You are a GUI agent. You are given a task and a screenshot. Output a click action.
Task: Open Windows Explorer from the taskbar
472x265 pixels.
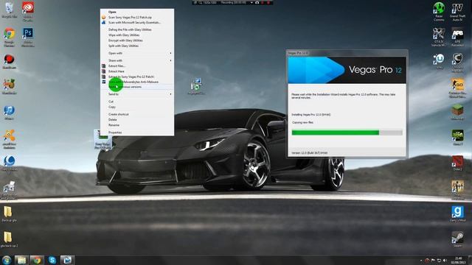(21, 260)
